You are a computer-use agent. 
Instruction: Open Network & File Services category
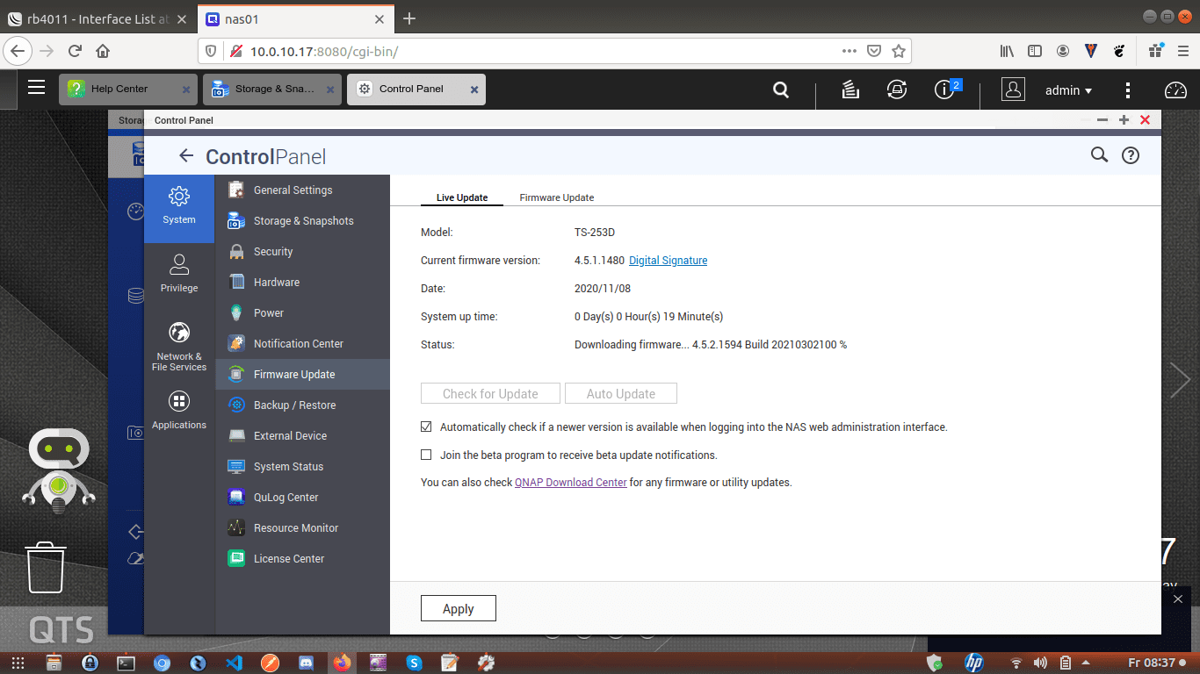click(179, 346)
